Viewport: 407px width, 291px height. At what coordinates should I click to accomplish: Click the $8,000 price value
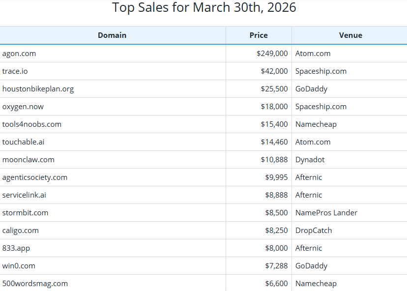pyautogui.click(x=276, y=248)
